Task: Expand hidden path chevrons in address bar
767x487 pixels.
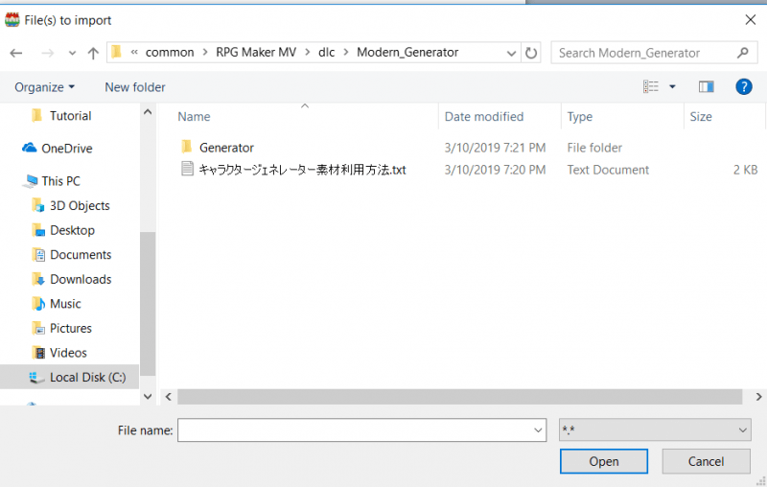Action: coord(134,53)
